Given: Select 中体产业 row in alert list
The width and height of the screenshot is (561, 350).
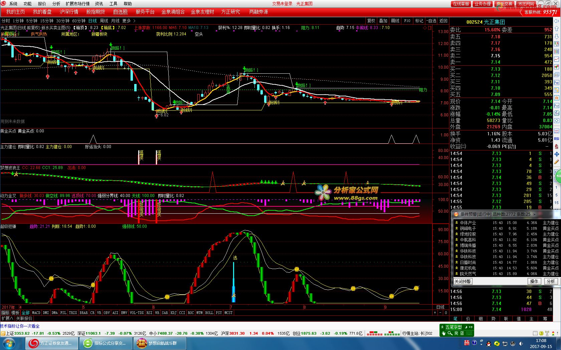Looking at the screenshot, I should 506,223.
